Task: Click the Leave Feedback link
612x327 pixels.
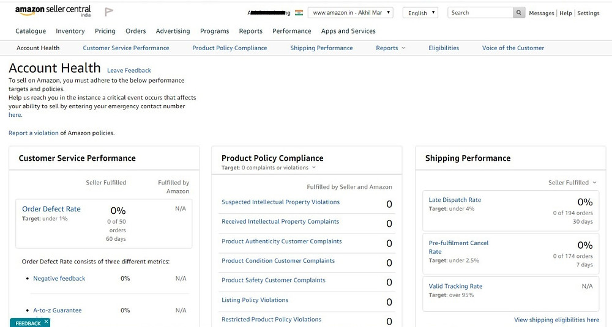Action: [129, 70]
